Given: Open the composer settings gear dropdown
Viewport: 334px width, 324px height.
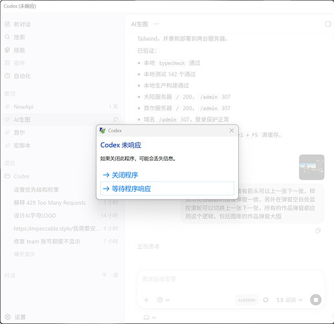Looking at the screenshot, I should (164, 300).
